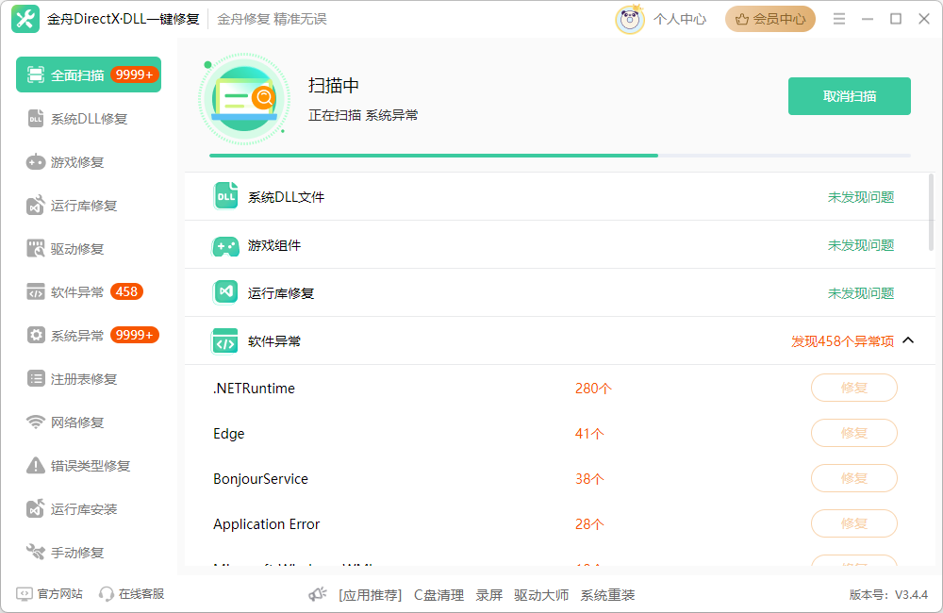
Task: Click the 系统异常 gear icon
Action: coord(36,335)
